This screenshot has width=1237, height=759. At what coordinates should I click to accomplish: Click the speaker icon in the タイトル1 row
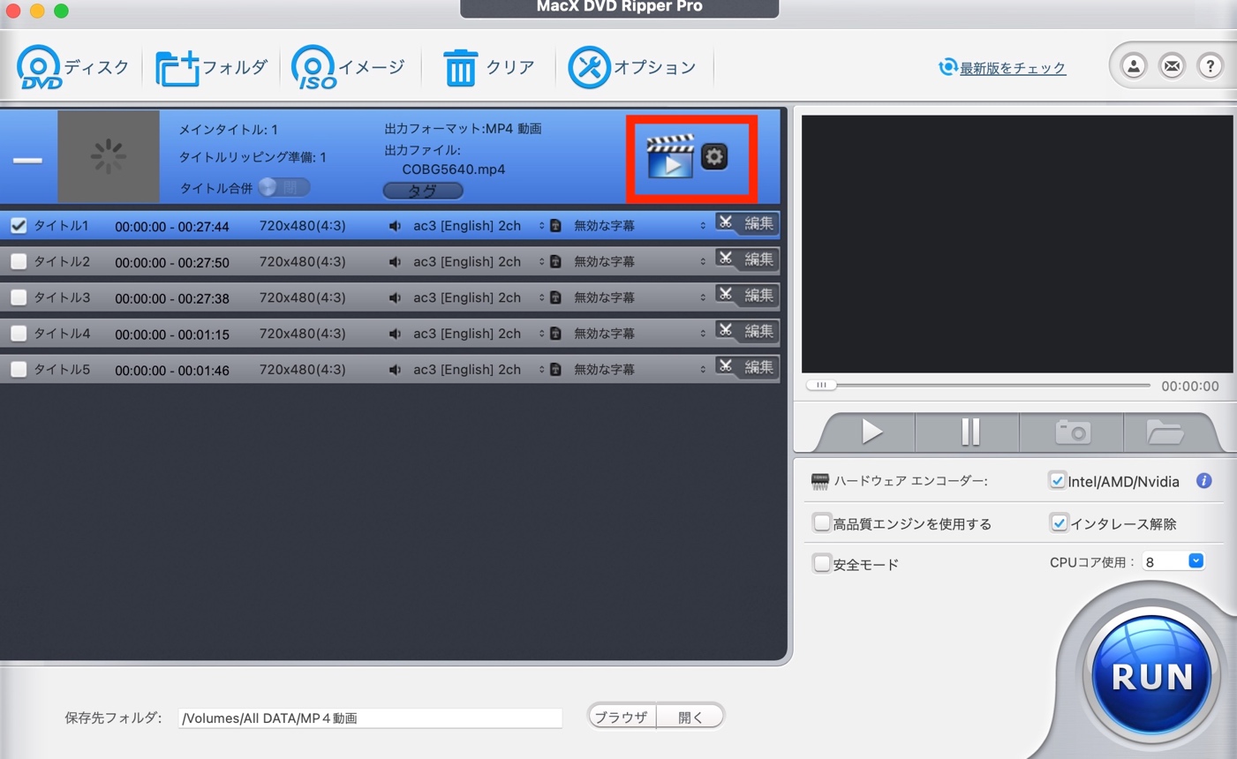[x=395, y=226]
